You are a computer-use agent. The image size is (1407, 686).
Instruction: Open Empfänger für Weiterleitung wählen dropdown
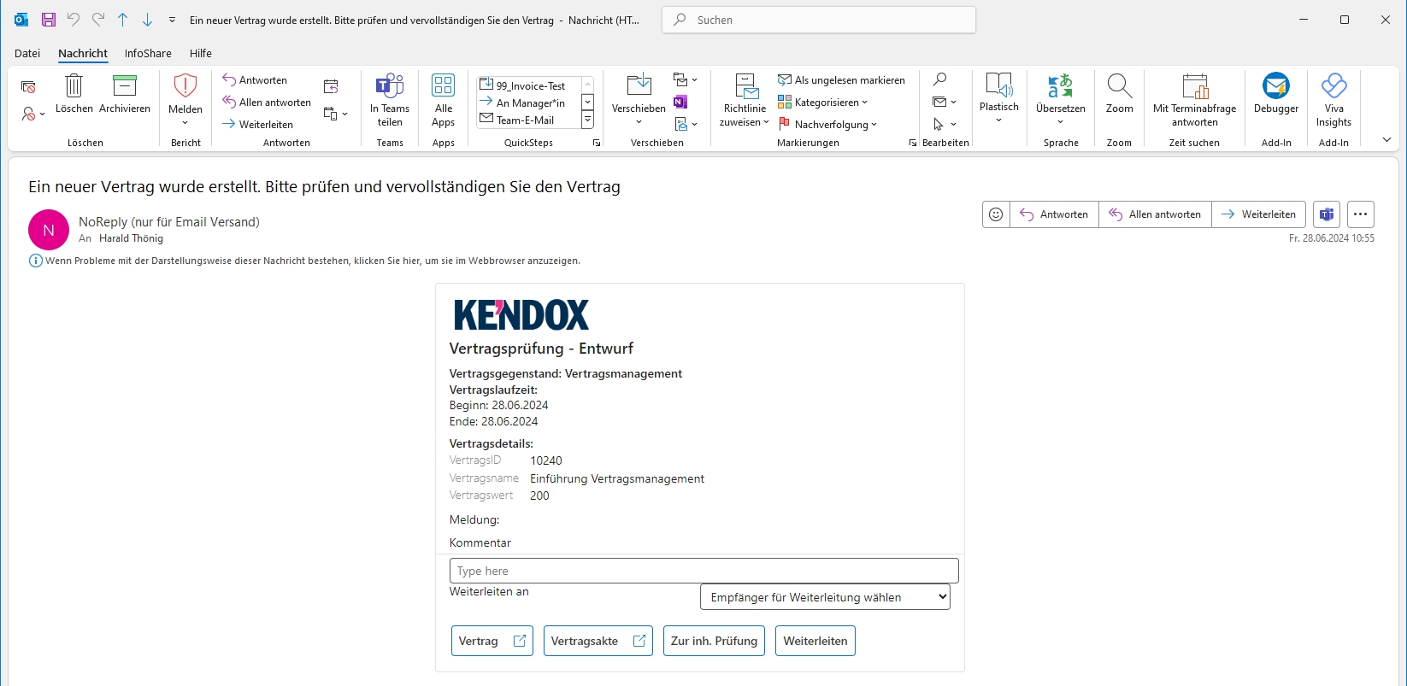tap(825, 597)
